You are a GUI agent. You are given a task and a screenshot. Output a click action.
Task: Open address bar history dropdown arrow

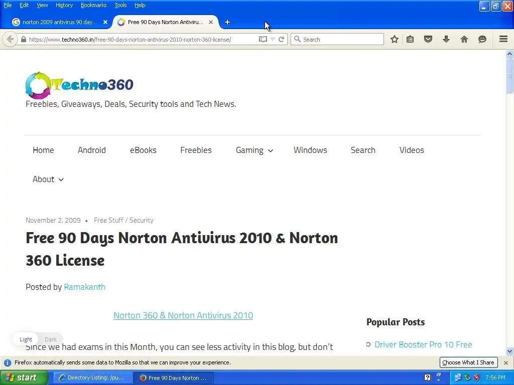pyautogui.click(x=273, y=39)
